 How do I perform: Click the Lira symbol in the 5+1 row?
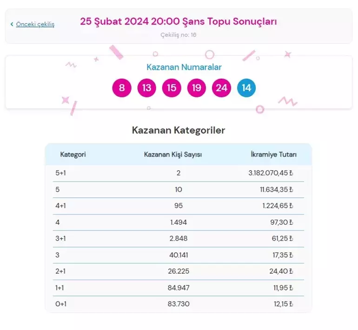coord(291,173)
